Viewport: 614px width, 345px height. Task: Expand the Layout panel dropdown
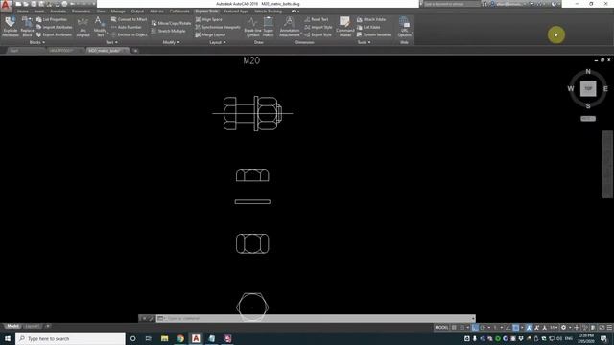click(218, 42)
